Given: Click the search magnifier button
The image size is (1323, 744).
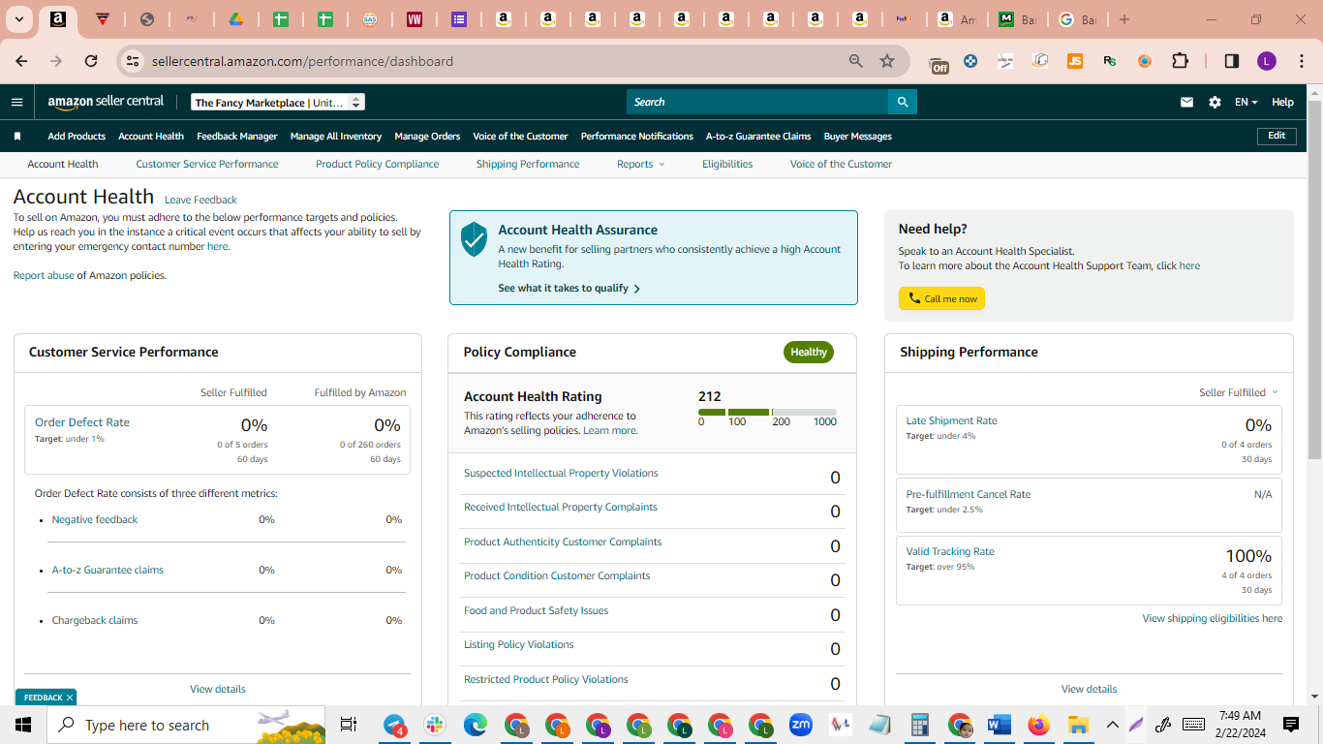Looking at the screenshot, I should tap(903, 102).
